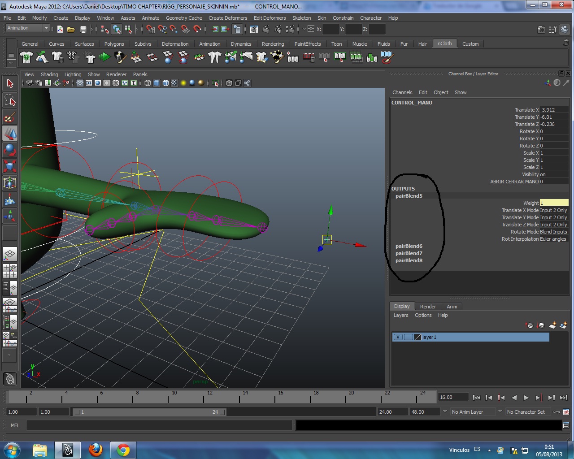Save the scene with floppy disk icon
The width and height of the screenshot is (574, 459).
tap(83, 30)
